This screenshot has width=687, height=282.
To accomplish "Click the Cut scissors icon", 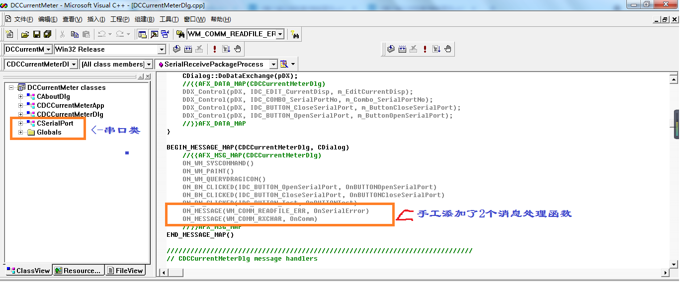I will tap(63, 34).
